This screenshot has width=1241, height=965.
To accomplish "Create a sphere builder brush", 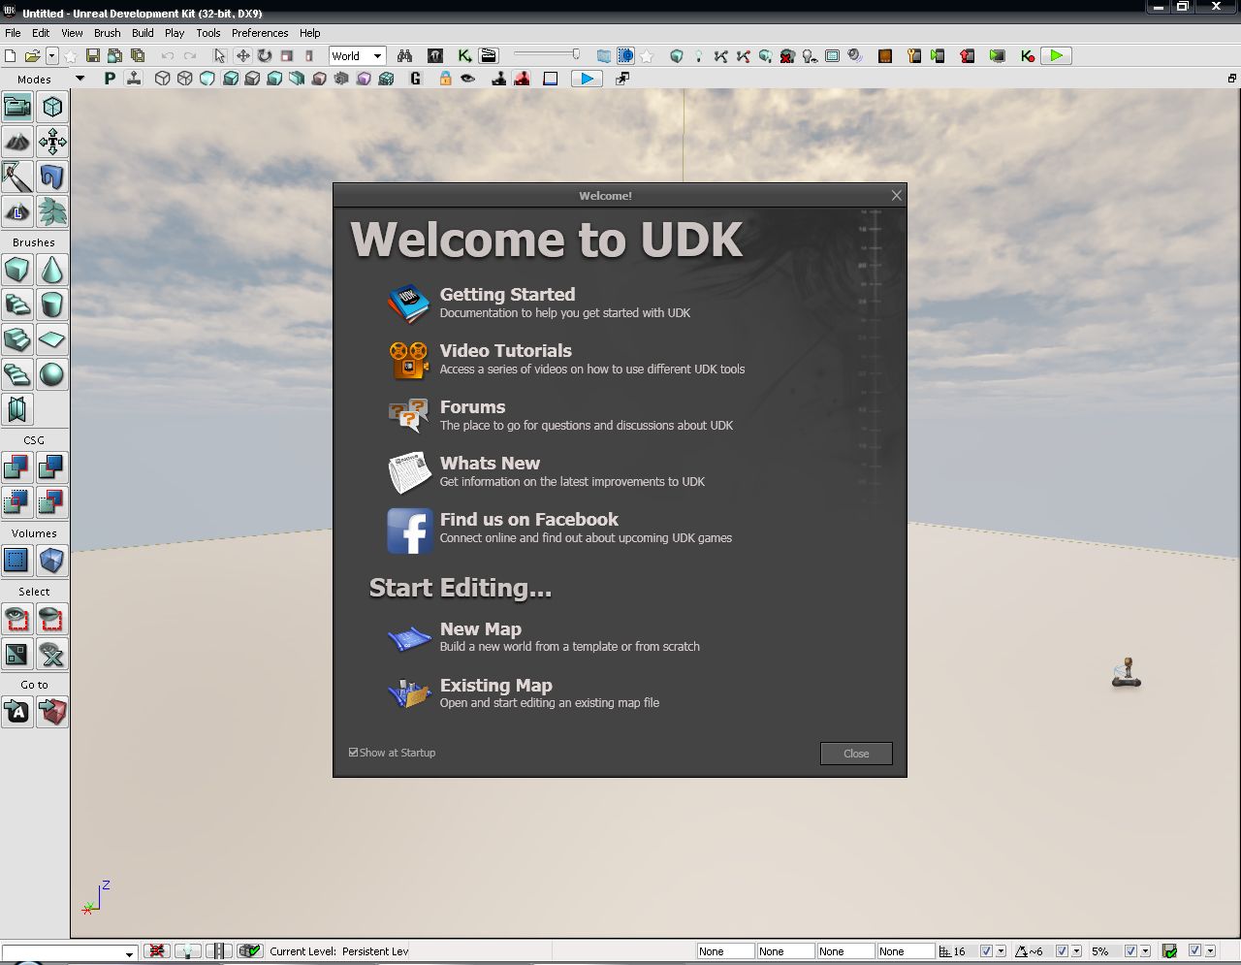I will (x=52, y=374).
